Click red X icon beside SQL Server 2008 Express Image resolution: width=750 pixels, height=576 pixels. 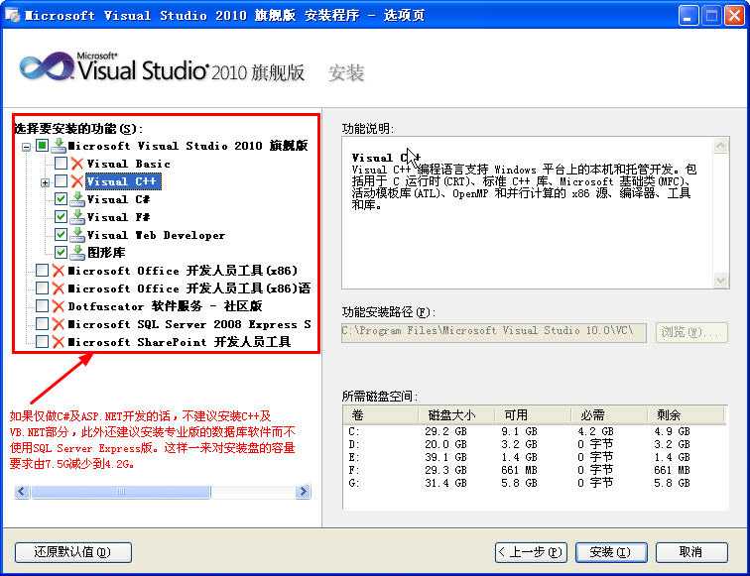pyautogui.click(x=59, y=324)
